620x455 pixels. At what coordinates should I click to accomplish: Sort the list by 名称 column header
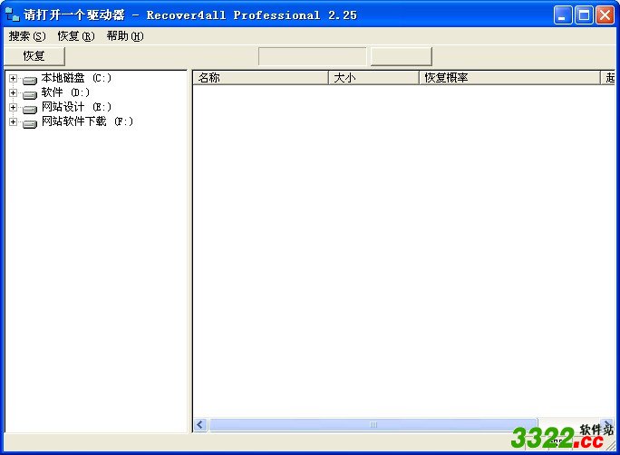(x=260, y=78)
